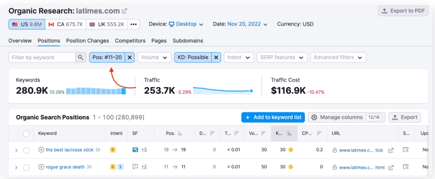Sort by Pos. column sort icon
The image size is (435, 179).
coord(180,134)
